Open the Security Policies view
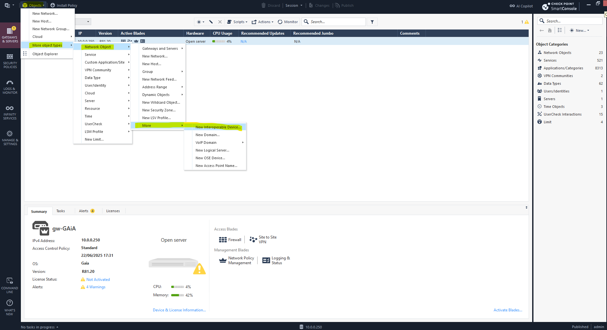Viewport: 607px width, 330px height. point(10,61)
